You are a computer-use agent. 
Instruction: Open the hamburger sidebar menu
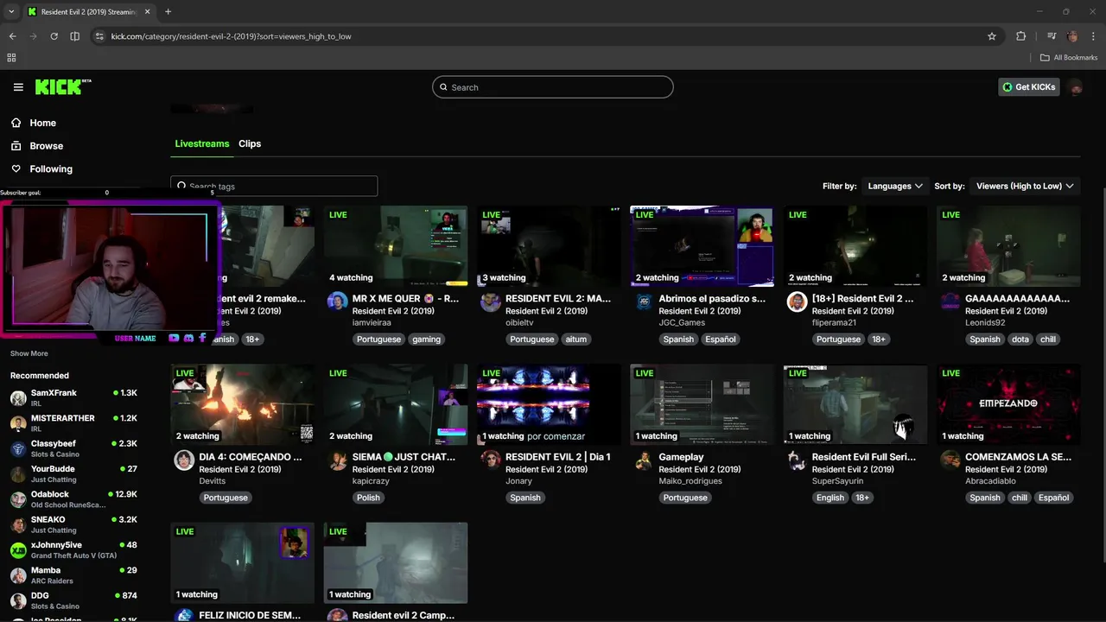click(x=18, y=87)
